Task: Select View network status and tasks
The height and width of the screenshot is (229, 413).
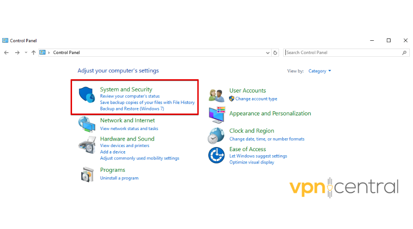Action: tap(129, 129)
